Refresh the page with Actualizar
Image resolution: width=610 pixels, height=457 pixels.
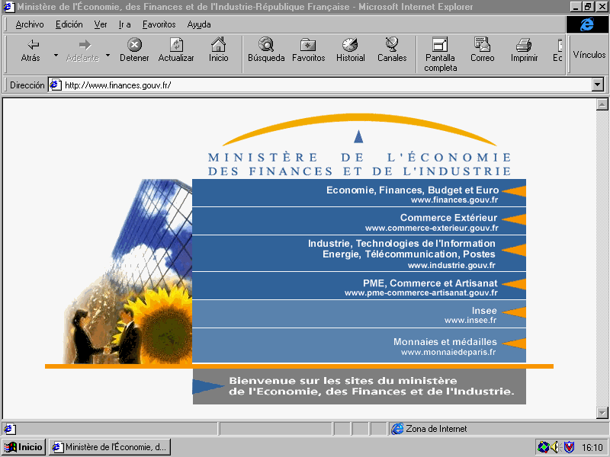[x=176, y=50]
